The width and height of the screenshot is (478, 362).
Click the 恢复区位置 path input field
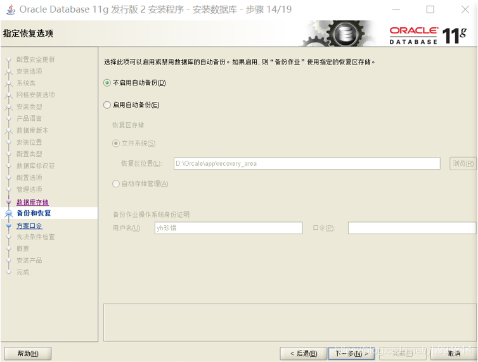pos(307,163)
